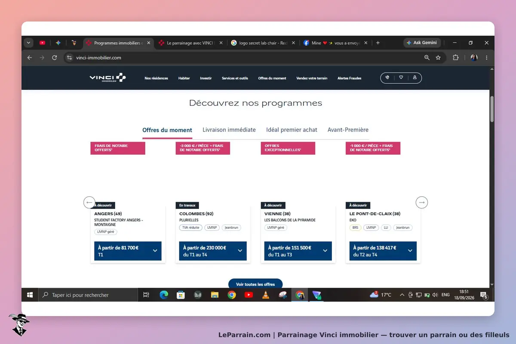This screenshot has height=344, width=516.
Task: Click the 'TVA réduite' tag on Colombes card
Action: coord(191,227)
